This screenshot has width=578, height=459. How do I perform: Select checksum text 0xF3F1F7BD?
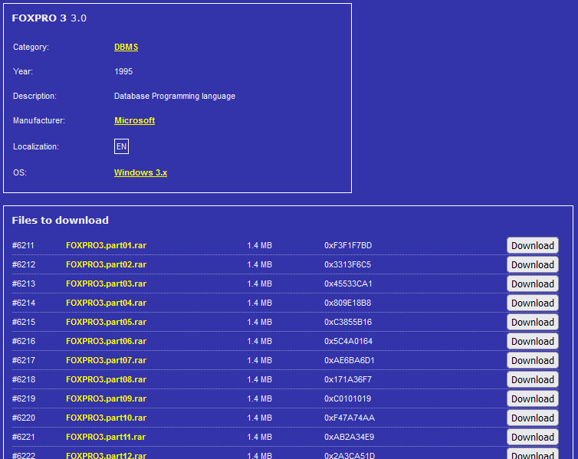348,245
